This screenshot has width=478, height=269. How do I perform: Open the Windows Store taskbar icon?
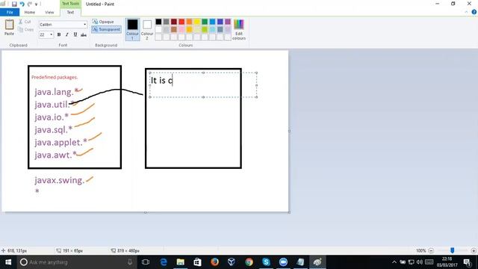pyautogui.click(x=197, y=262)
